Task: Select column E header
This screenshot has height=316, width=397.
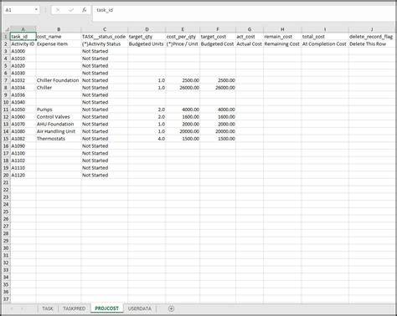Action: pyautogui.click(x=183, y=29)
